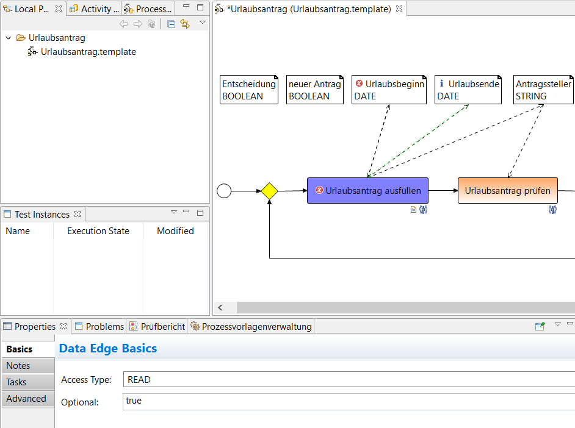
Task: Select the Test Instances tab
Action: [x=42, y=214]
